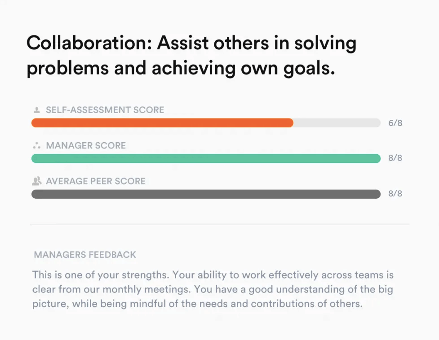Click the 6/8 self-assessment score value

(395, 123)
